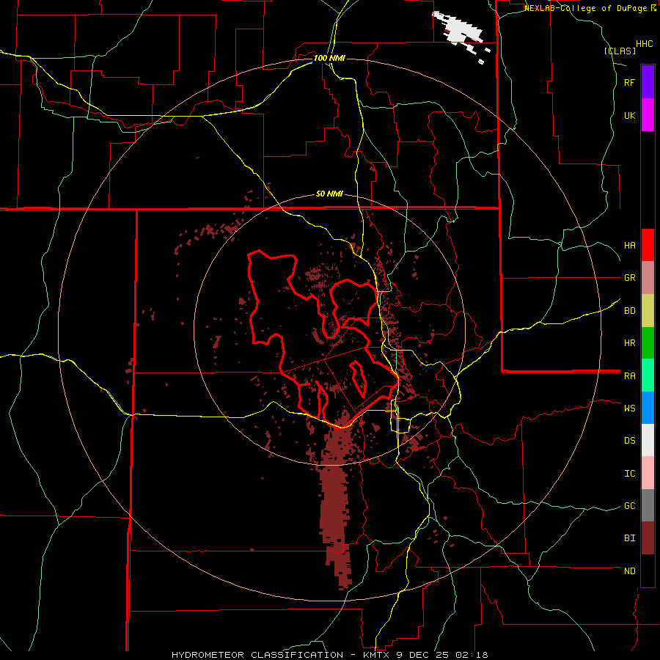Viewport: 660px width, 660px height.
Task: Click the GR legend label
Action: (x=629, y=278)
